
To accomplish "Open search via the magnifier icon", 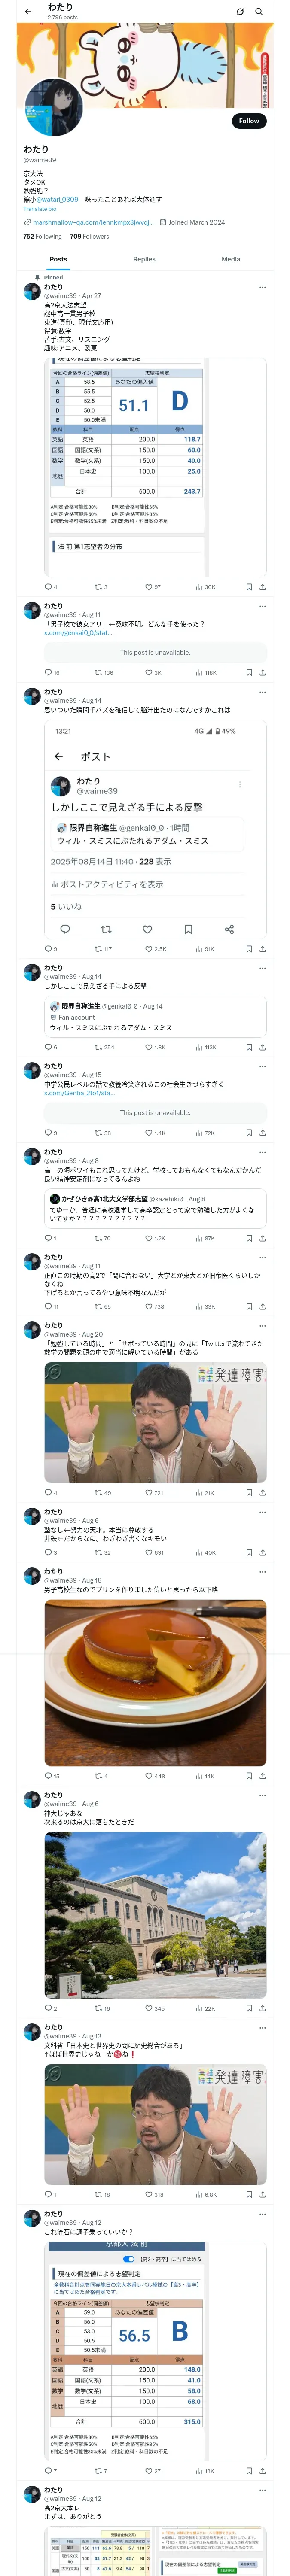I will [259, 12].
